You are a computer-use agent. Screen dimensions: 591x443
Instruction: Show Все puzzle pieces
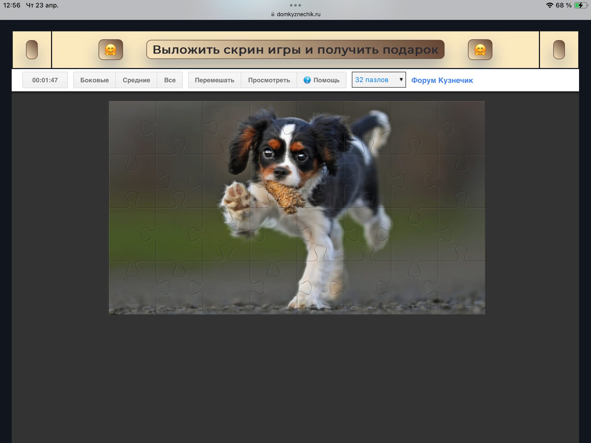170,80
